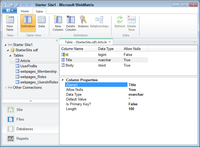Viewport: 200px width, 147px height.
Task: Select the Table - (StarterSite.sdf).Article tab
Action: [86, 42]
